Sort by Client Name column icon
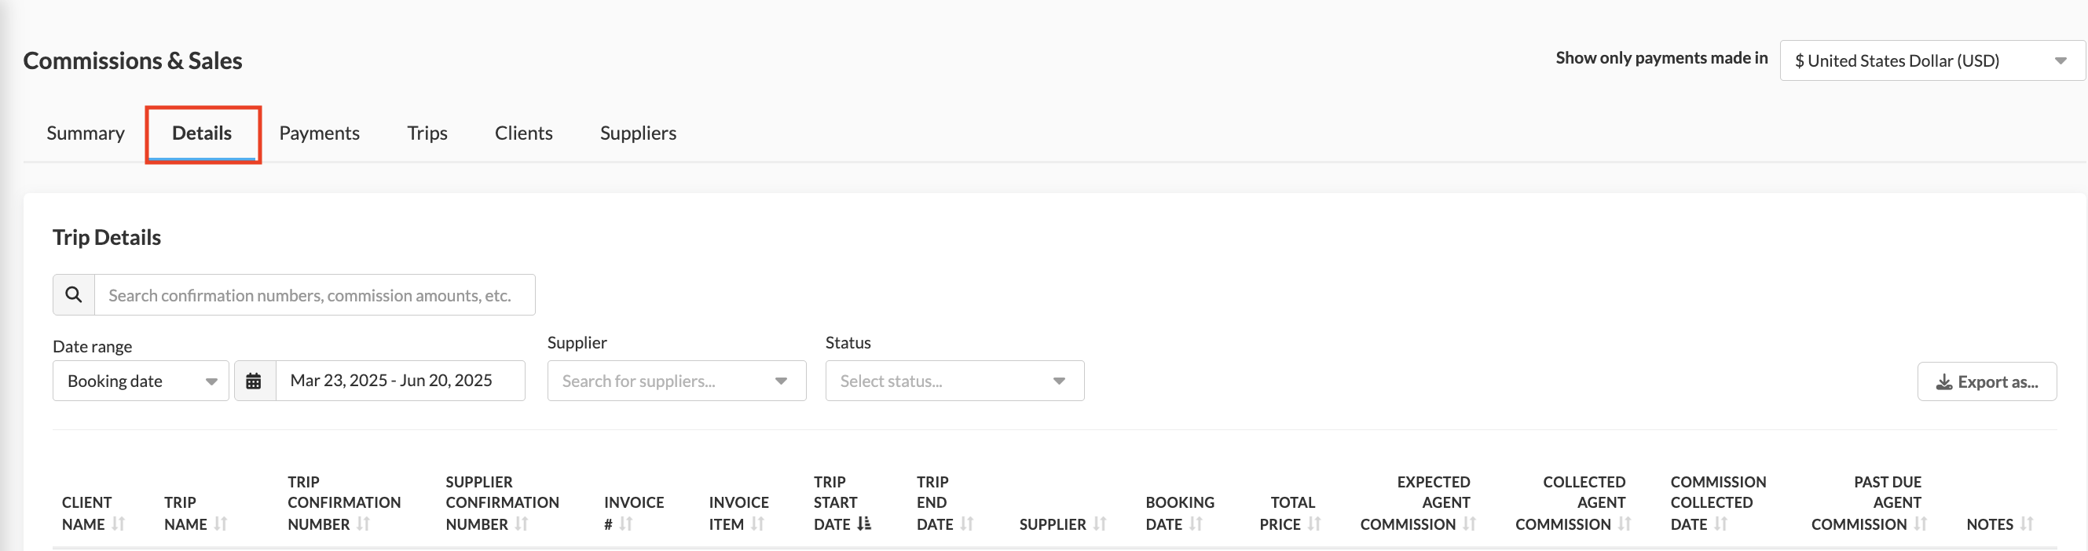The image size is (2088, 551). coord(119,524)
